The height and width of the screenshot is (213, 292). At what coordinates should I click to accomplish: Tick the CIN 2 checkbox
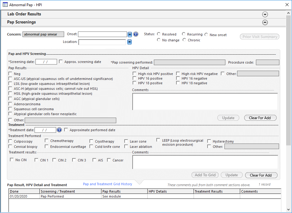pos(54,160)
